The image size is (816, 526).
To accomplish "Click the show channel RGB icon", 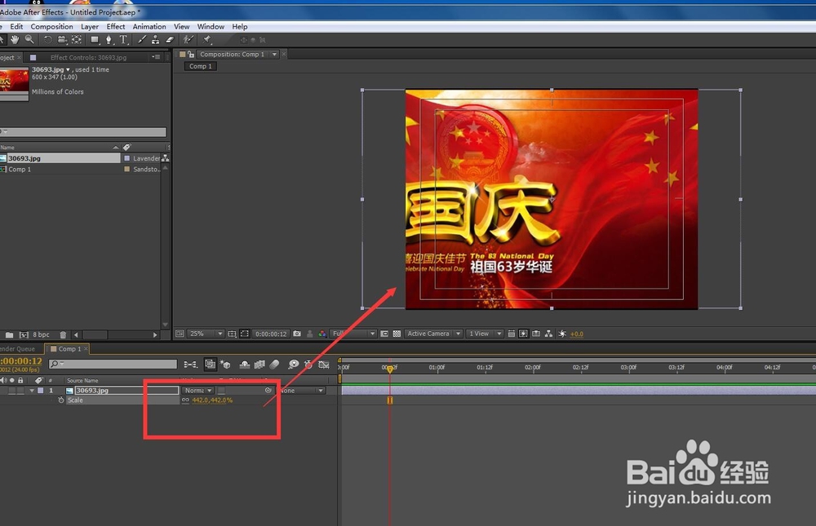I will pyautogui.click(x=322, y=334).
